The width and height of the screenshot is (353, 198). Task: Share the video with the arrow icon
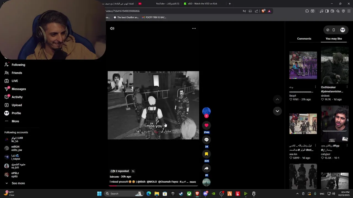click(x=206, y=168)
